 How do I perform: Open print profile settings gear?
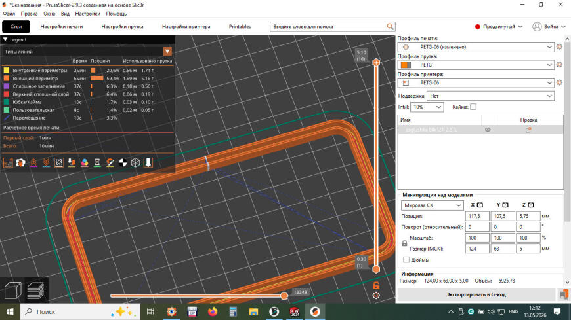[x=559, y=47]
